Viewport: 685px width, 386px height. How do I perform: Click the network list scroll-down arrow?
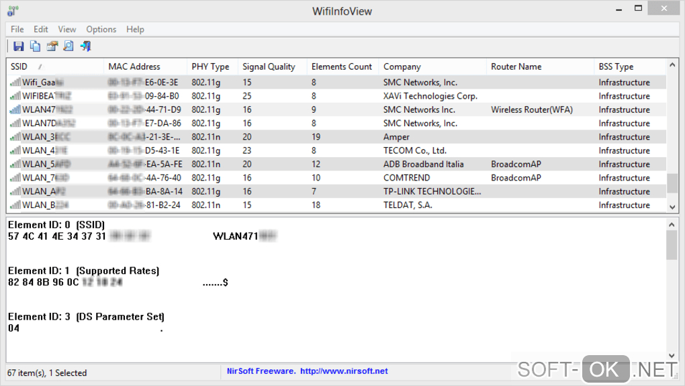[672, 207]
